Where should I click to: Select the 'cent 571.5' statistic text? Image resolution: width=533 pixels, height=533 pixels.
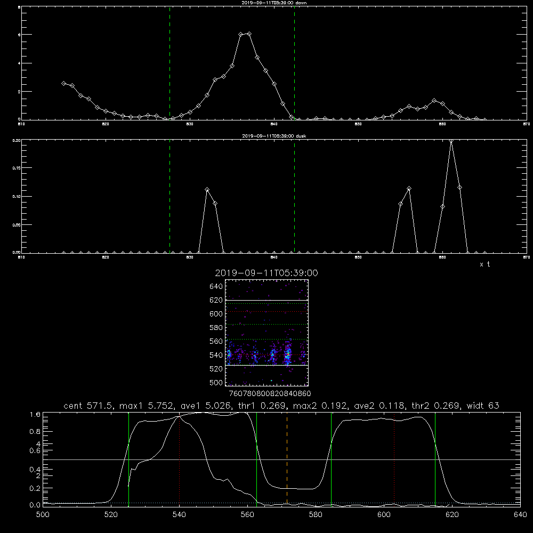90,406
